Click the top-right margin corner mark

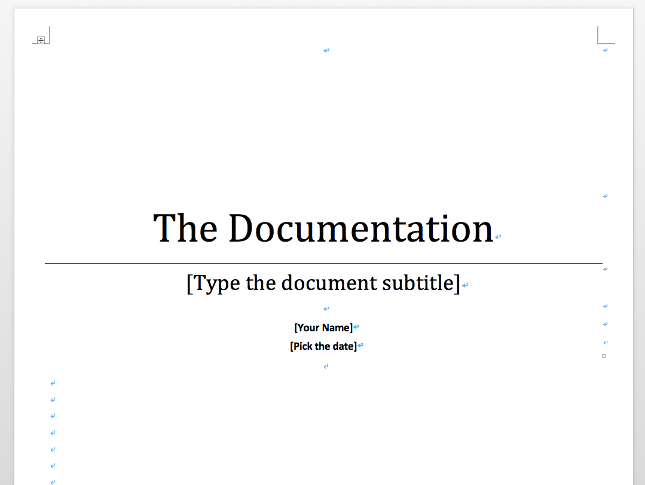(606, 35)
